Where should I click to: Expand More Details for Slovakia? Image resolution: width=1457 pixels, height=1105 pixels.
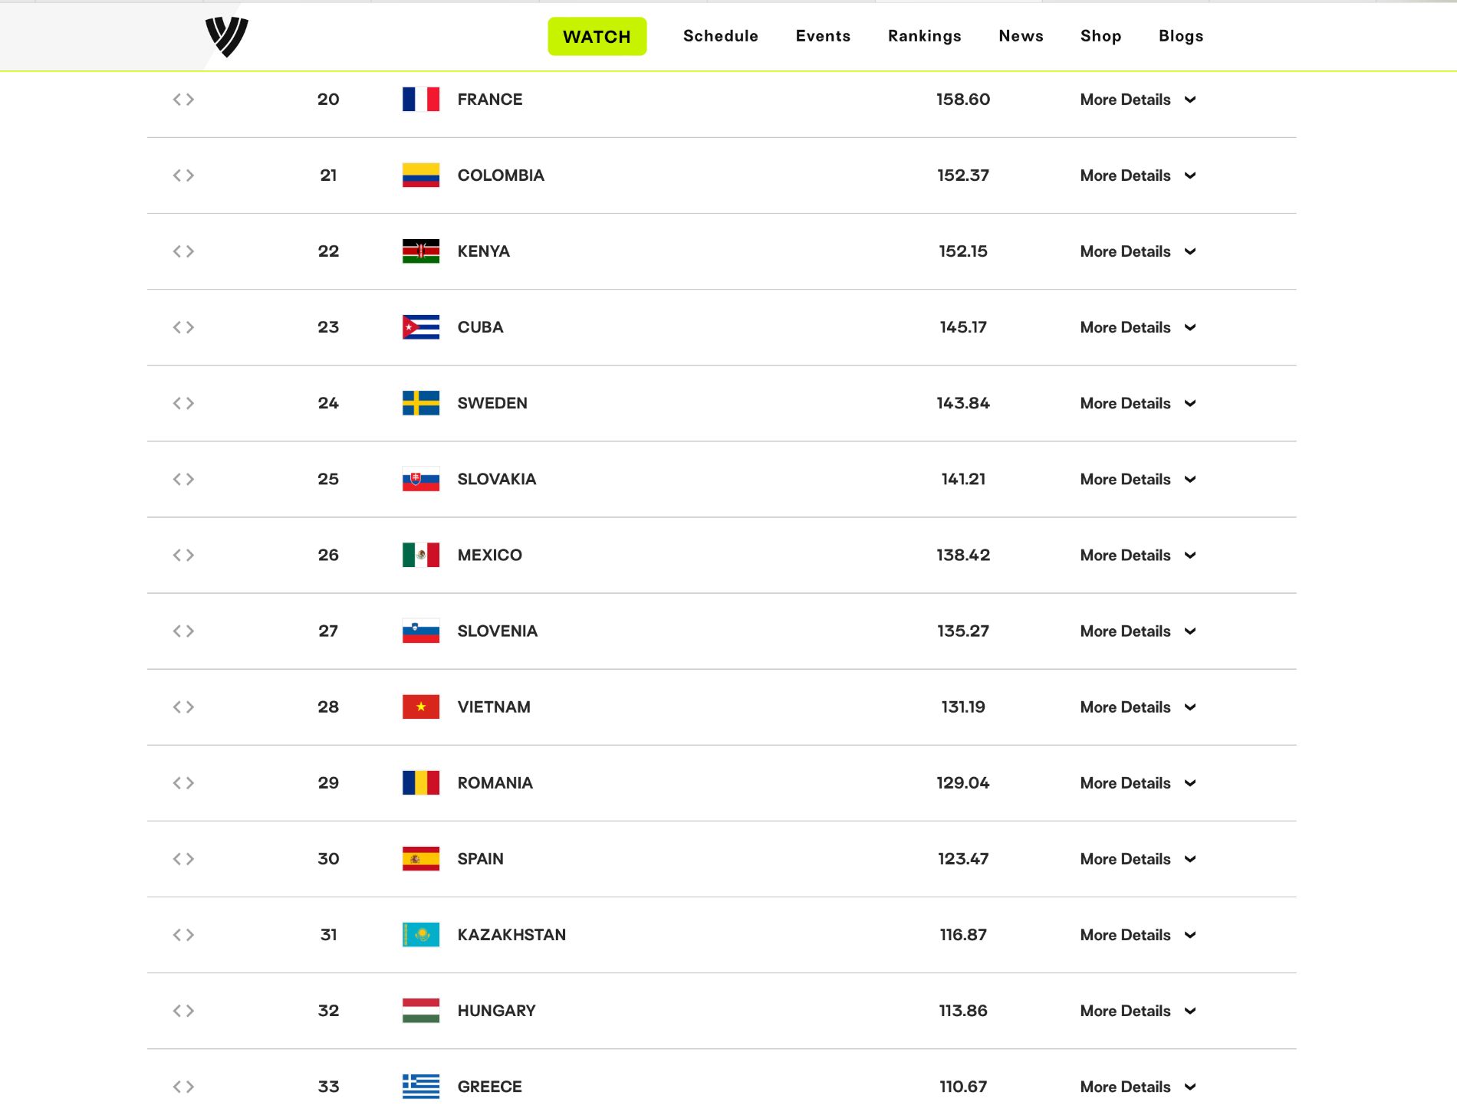(x=1138, y=480)
